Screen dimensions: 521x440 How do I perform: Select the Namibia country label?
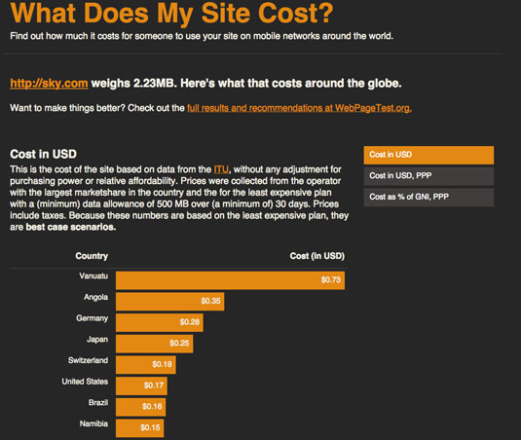(x=93, y=423)
